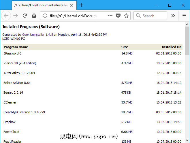Open a new tab with plus button
The height and width of the screenshot is (143, 190).
[81, 5]
